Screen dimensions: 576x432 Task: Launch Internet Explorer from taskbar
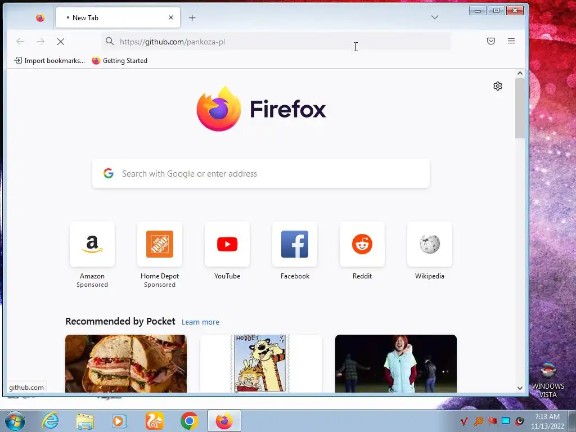click(50, 421)
